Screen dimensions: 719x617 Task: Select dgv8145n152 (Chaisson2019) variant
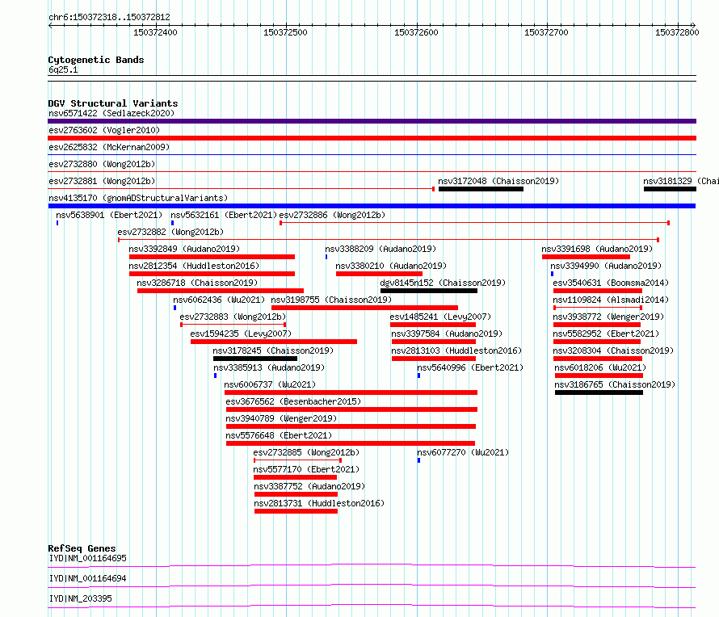[x=443, y=283]
